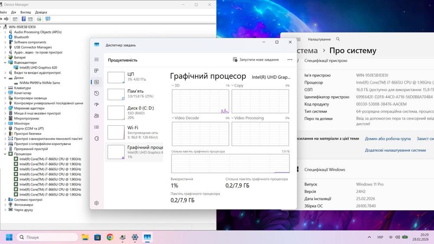434x244 pixels.
Task: Select the Мережеві адаптери tree item
Action: (29, 108)
